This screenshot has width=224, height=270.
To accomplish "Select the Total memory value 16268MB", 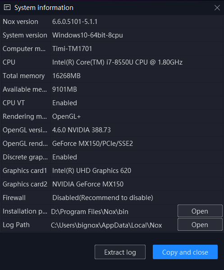I will (x=66, y=76).
